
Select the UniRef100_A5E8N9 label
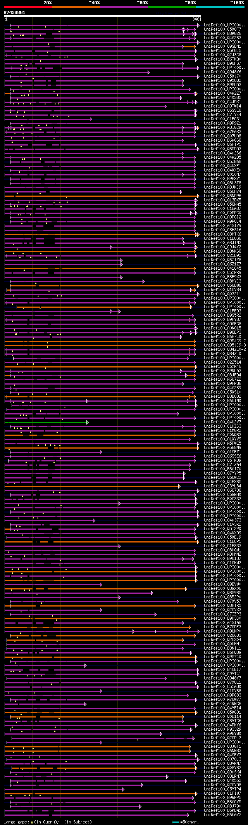pos(222,447)
